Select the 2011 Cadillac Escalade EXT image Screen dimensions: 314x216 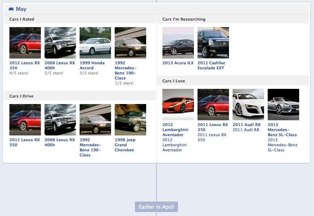(x=213, y=43)
